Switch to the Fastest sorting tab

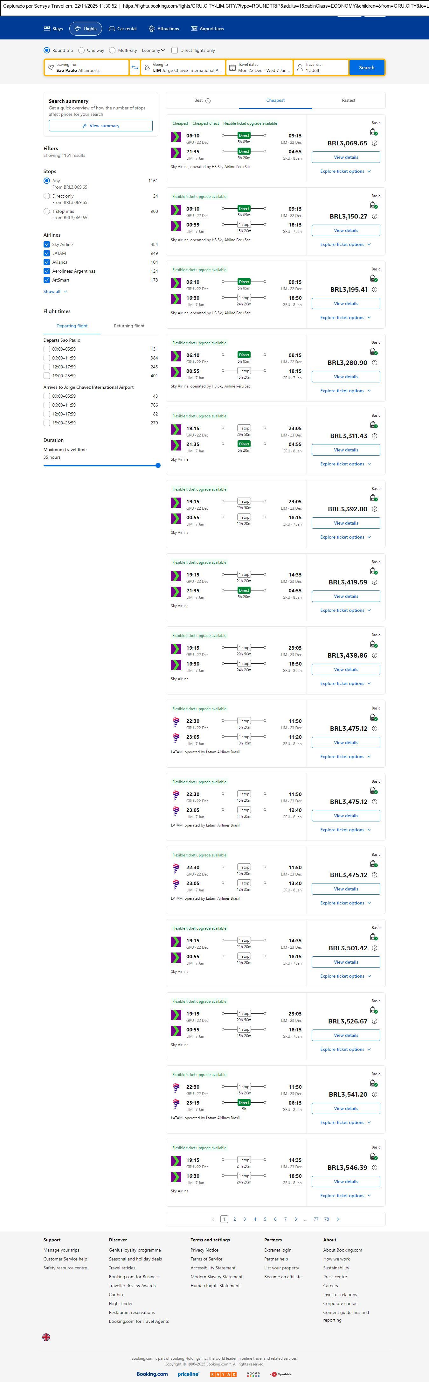click(349, 100)
